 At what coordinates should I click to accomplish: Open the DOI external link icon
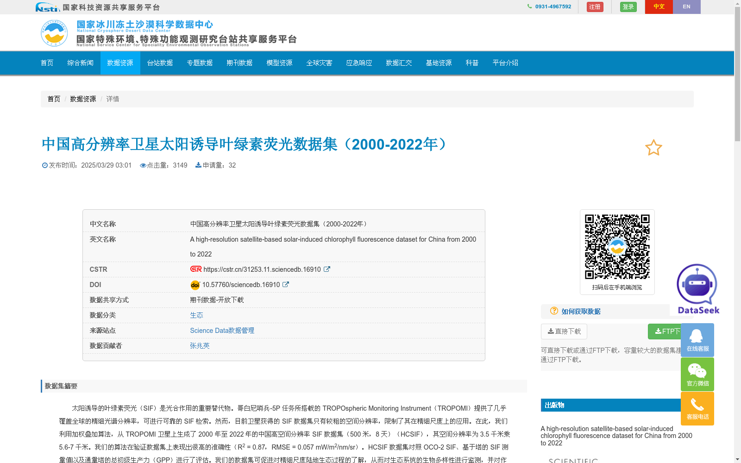pos(286,285)
